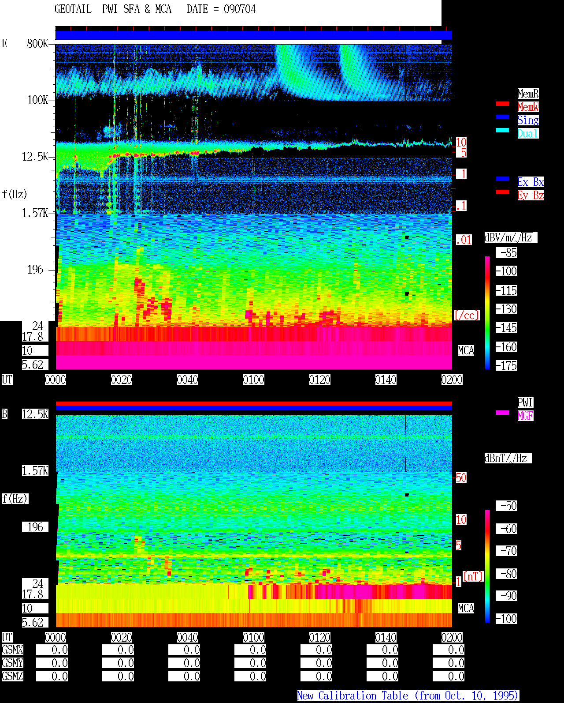This screenshot has width=564, height=703.
Task: Select the Dual legend label
Action: tap(528, 133)
